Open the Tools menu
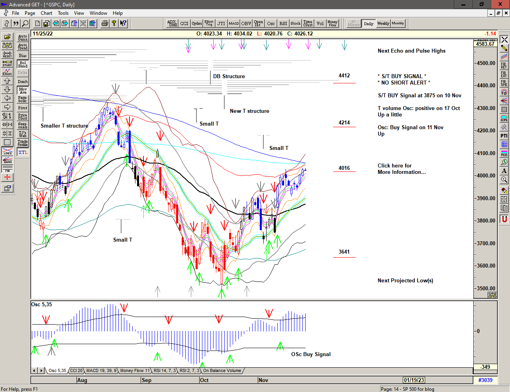The height and width of the screenshot is (392, 510). click(63, 13)
